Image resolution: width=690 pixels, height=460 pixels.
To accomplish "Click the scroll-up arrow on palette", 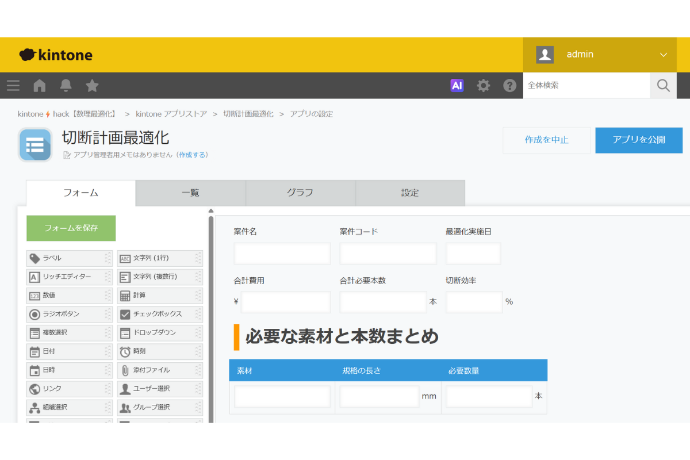I will pyautogui.click(x=210, y=211).
